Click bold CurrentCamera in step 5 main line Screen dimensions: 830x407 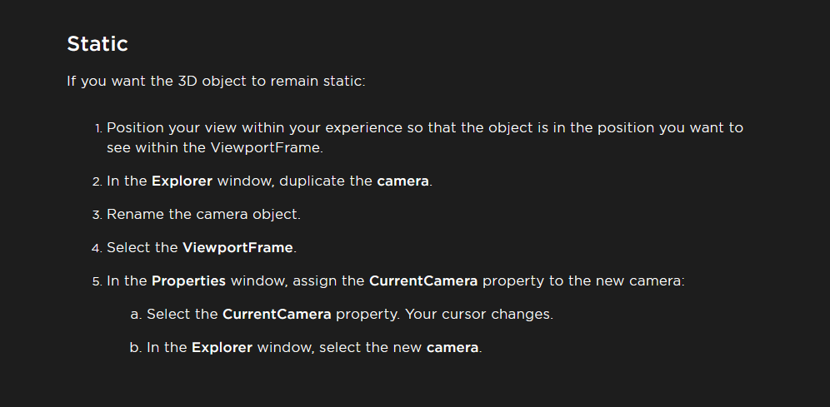[x=423, y=280]
